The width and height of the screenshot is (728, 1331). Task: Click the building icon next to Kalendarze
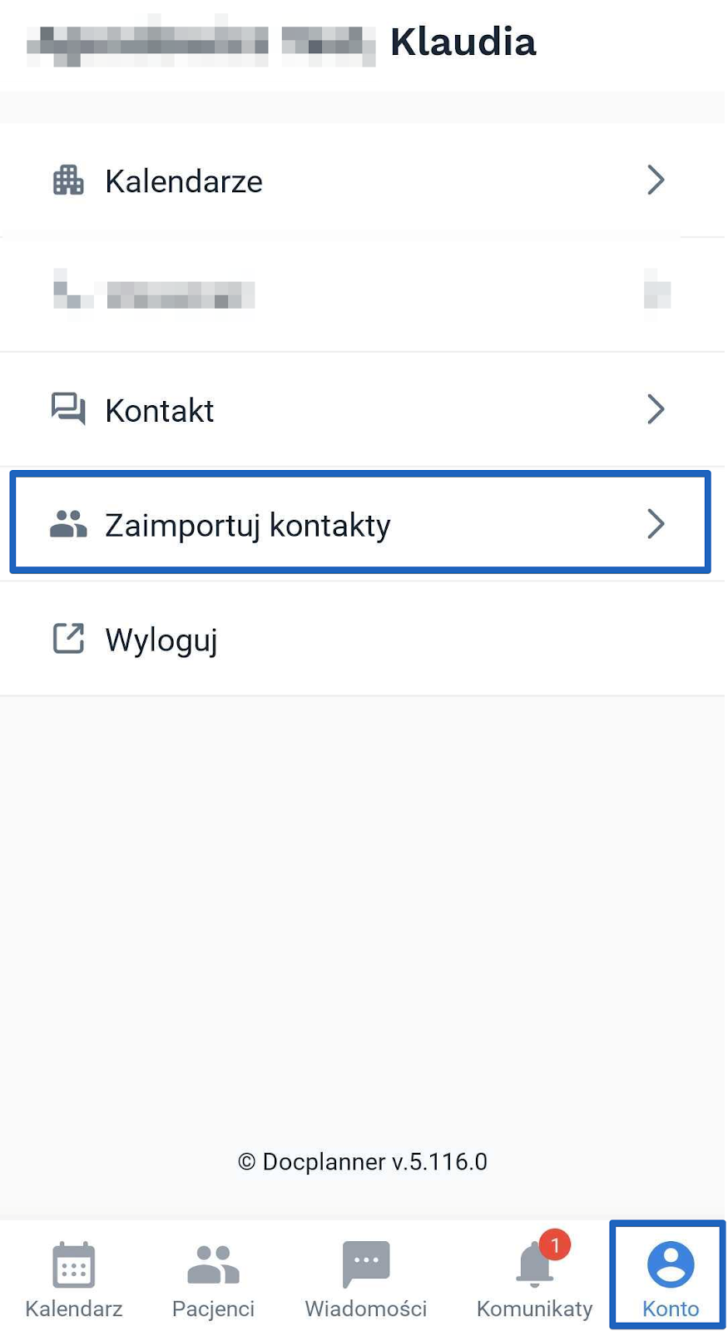click(x=69, y=181)
